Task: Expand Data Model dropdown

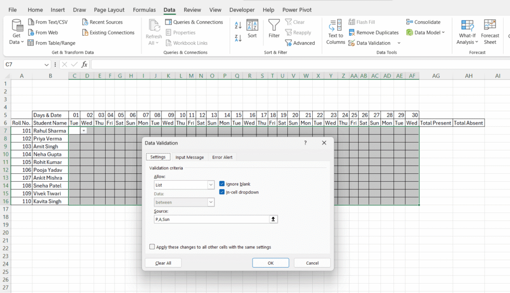Action: click(443, 32)
